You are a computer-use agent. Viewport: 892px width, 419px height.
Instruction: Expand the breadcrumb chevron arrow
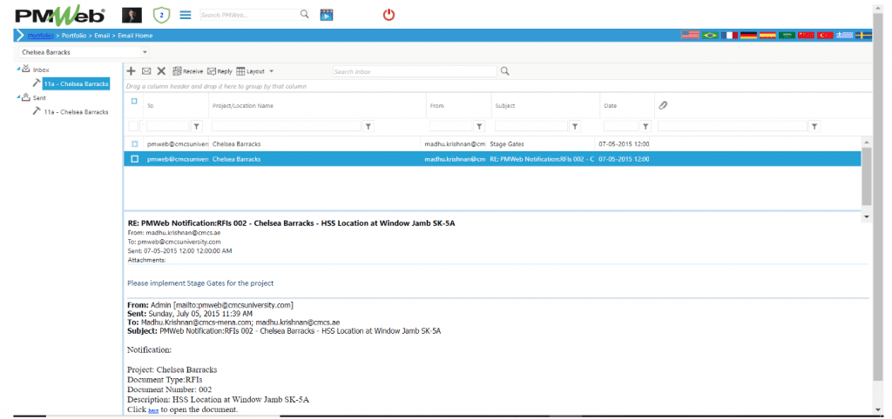20,35
